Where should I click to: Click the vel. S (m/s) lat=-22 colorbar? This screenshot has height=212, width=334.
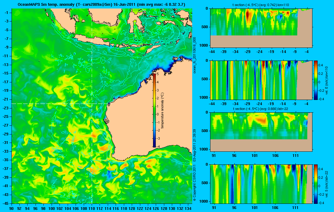pos(316,184)
